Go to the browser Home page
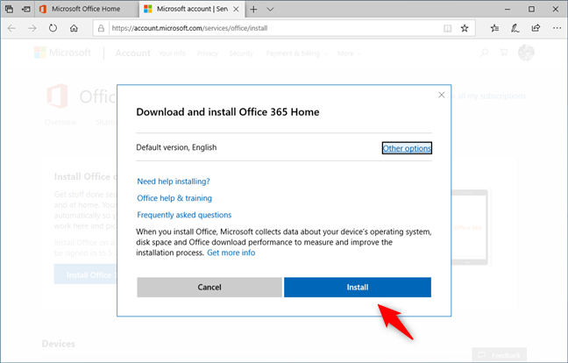 74,28
